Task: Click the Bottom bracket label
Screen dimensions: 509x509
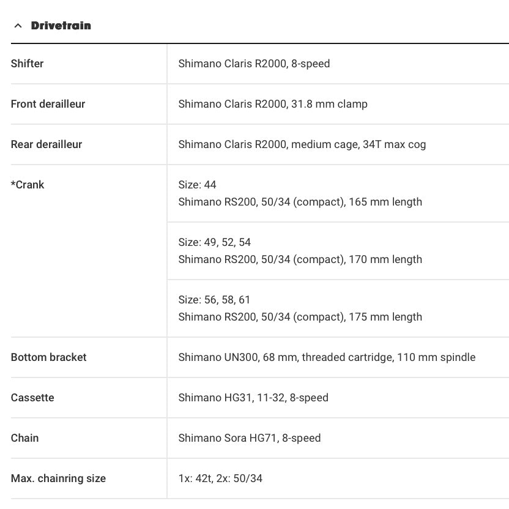Action: point(48,357)
